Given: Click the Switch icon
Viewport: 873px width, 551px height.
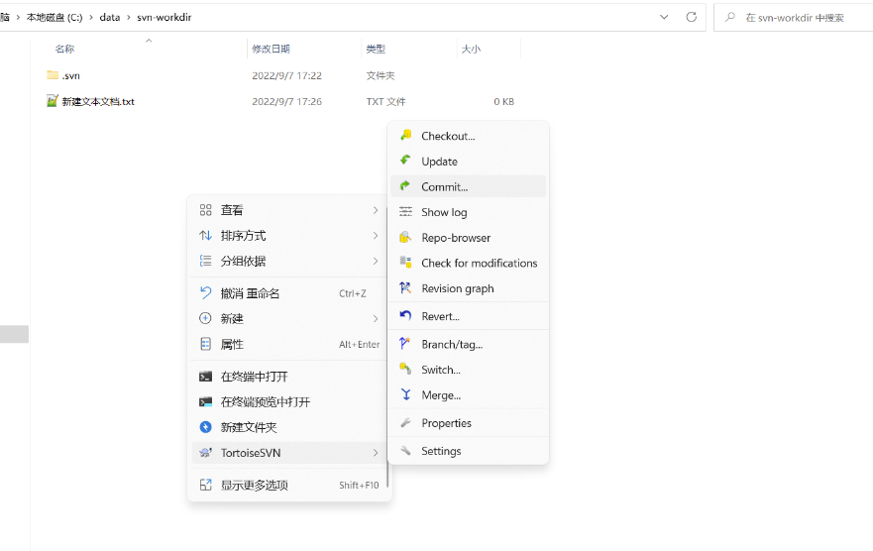Looking at the screenshot, I should pyautogui.click(x=405, y=369).
